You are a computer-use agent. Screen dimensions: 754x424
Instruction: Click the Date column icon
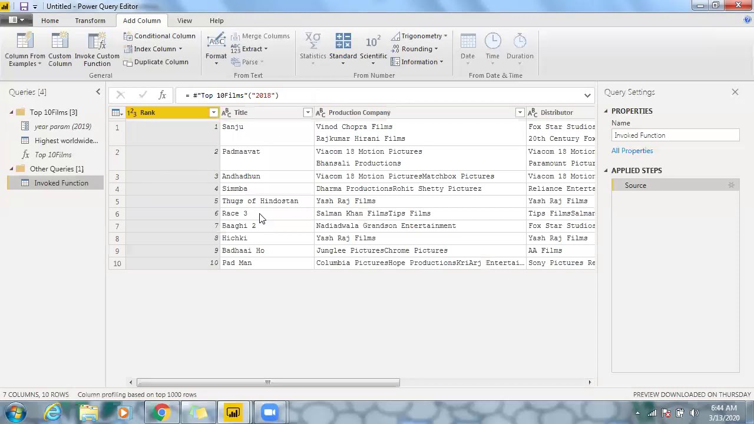[468, 42]
